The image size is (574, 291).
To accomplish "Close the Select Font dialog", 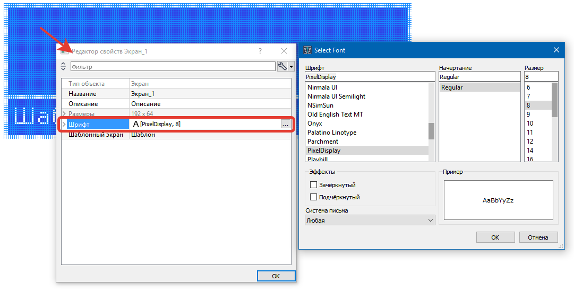I will coord(556,50).
